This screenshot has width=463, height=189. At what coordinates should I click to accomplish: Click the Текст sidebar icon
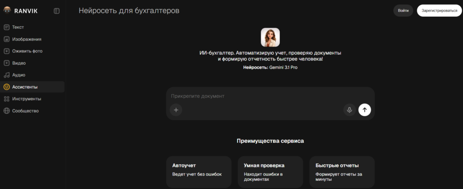(6, 27)
